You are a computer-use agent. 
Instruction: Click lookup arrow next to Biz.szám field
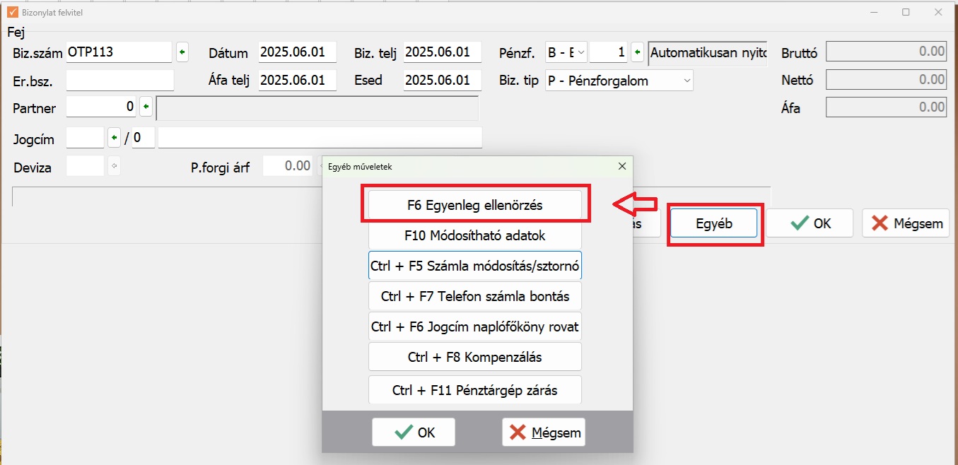click(x=182, y=52)
